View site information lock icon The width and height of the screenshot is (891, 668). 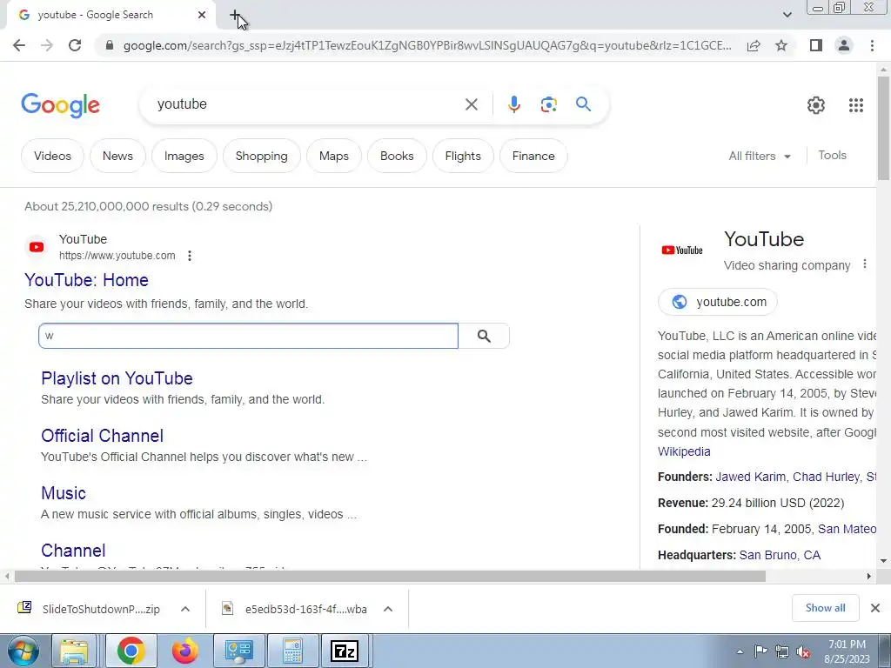click(x=110, y=45)
